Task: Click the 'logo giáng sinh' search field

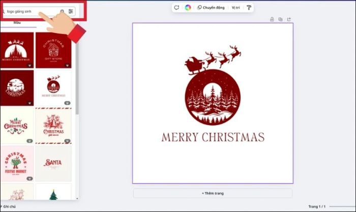Action: click(x=31, y=11)
